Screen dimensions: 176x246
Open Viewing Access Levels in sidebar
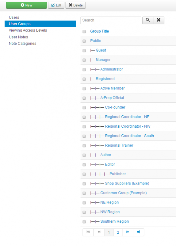(28, 30)
